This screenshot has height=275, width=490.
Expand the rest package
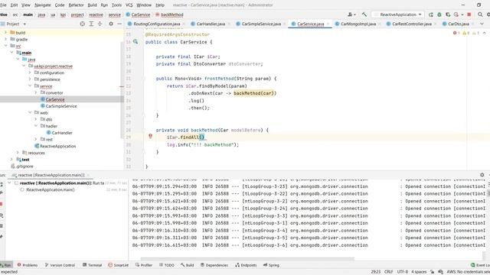36,139
